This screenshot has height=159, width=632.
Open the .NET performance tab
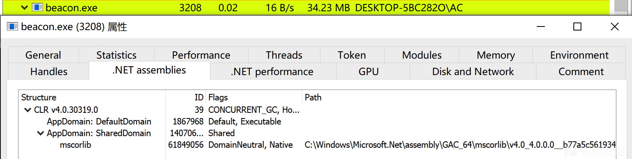(x=272, y=71)
